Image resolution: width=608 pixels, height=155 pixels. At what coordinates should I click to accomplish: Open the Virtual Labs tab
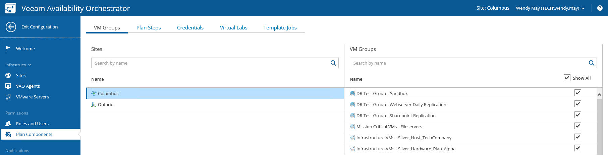(x=234, y=27)
